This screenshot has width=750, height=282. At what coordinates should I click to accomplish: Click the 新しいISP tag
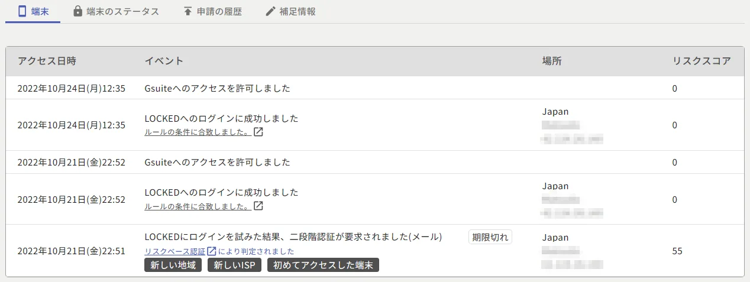point(234,265)
